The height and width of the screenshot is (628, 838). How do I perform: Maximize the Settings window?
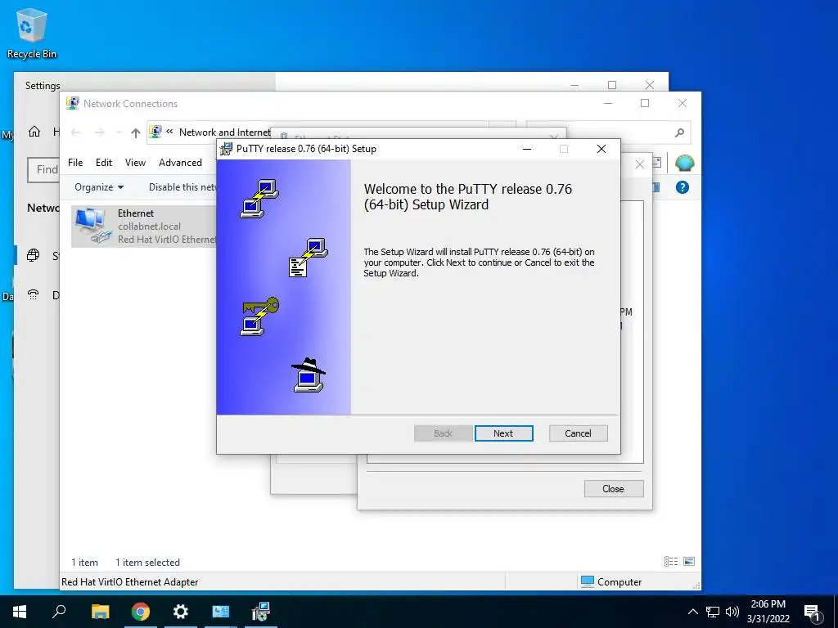pos(612,85)
